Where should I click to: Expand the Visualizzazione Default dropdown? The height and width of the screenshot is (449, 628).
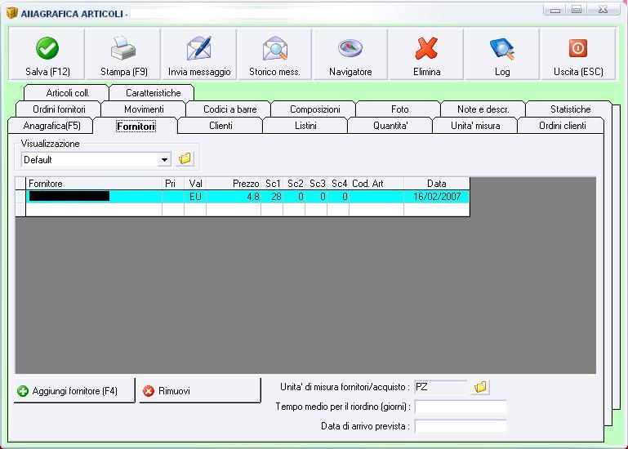coord(164,160)
